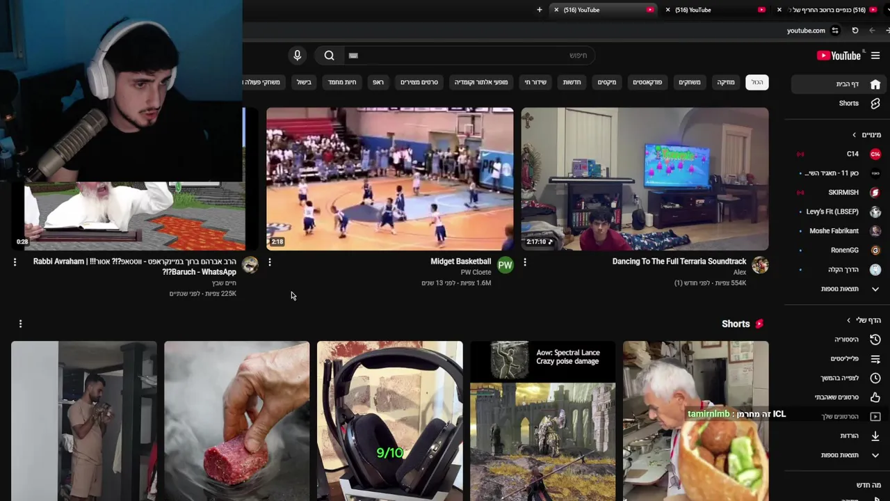Select the חיות מחמד filter chip
Image resolution: width=890 pixels, height=501 pixels.
[342, 82]
